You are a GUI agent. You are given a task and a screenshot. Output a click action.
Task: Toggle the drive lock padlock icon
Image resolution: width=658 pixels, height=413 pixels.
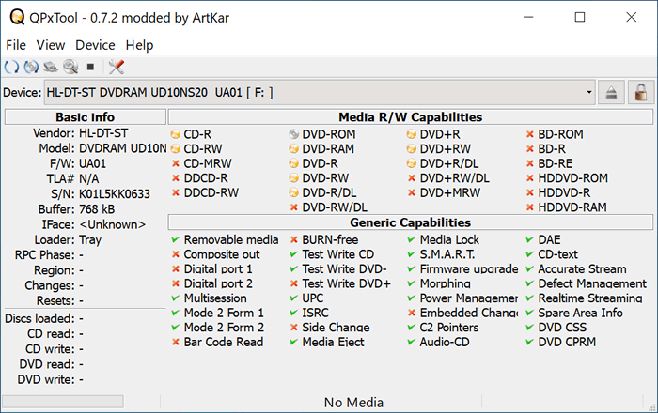(x=640, y=93)
